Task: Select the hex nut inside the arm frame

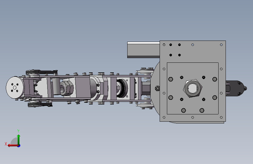Action: pyautogui.click(x=67, y=88)
